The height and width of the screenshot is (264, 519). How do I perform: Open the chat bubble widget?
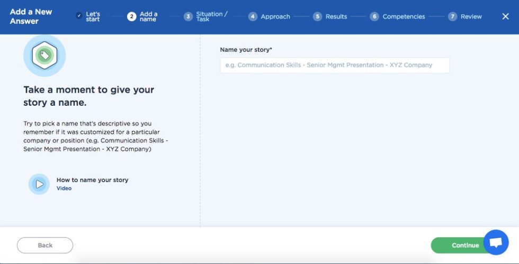coord(496,242)
